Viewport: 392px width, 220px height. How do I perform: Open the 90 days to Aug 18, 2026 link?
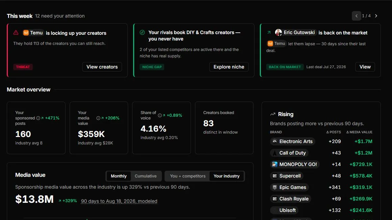[119, 201]
